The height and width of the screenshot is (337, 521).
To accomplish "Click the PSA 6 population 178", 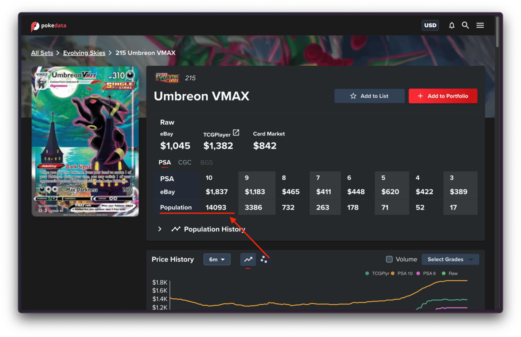I will click(353, 208).
